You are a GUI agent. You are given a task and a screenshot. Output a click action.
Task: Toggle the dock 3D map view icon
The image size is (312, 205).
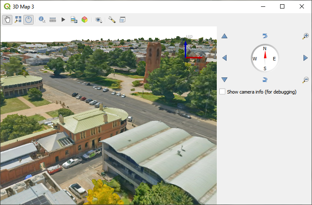pos(122,20)
